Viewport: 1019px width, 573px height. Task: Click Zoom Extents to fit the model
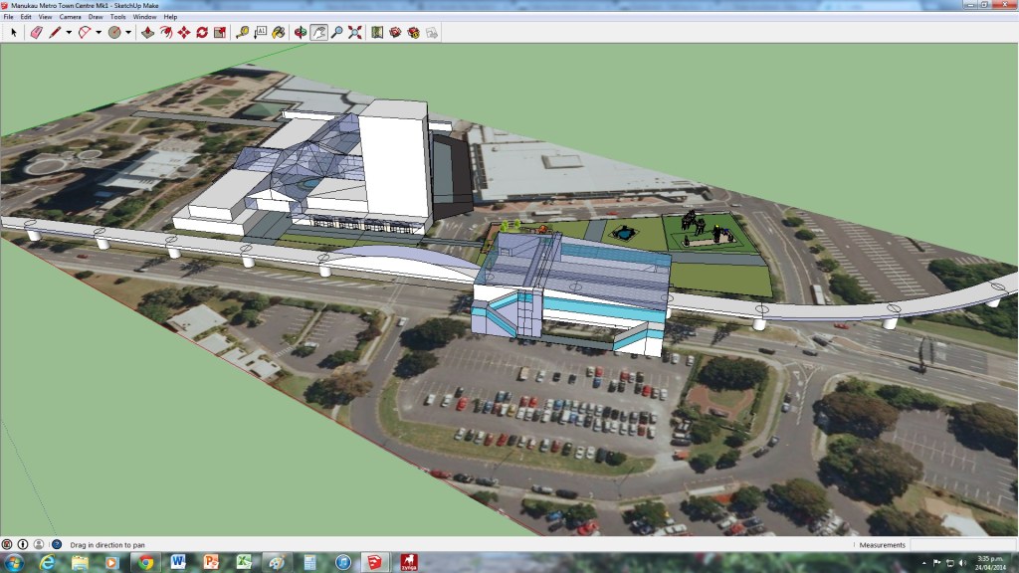pyautogui.click(x=355, y=31)
